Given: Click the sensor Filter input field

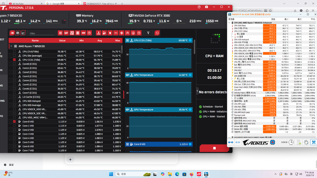Looking at the screenshot, I should pyautogui.click(x=41, y=33).
